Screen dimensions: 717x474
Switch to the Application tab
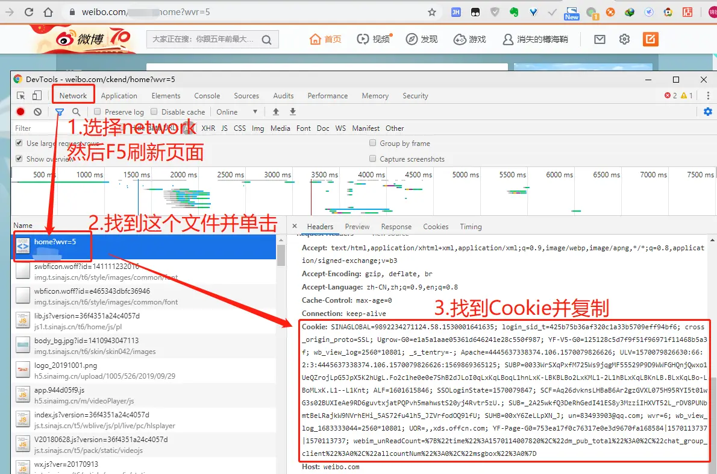point(119,96)
